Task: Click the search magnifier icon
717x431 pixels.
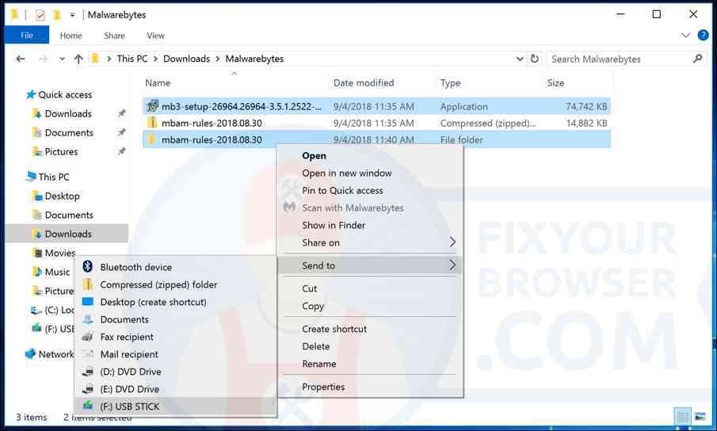Action: [697, 59]
